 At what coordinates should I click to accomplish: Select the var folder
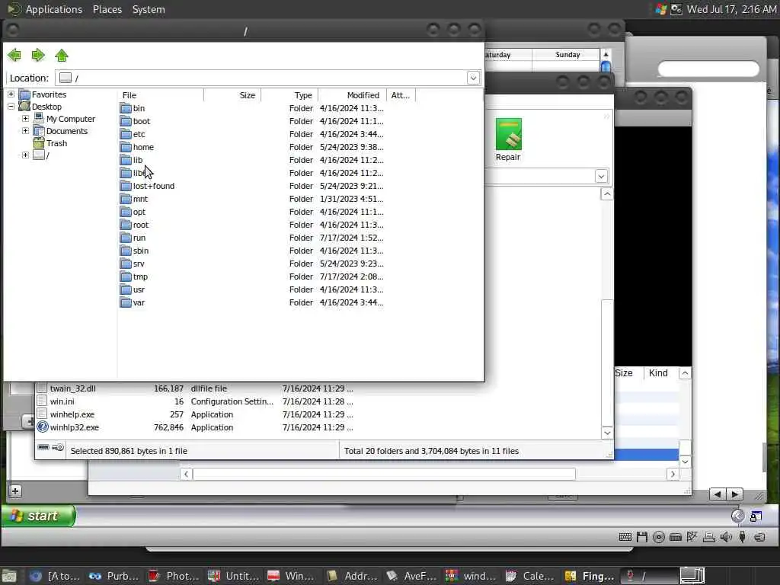[133, 302]
